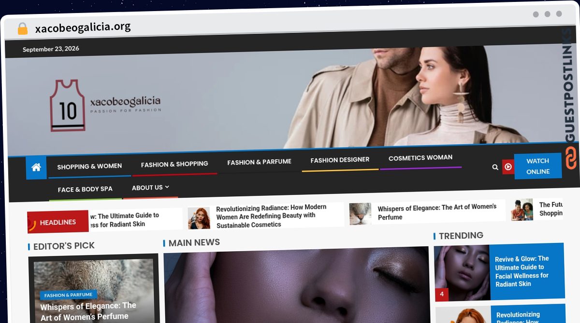Open headline Whispers of Elegance article
580x323 pixels.
pos(437,212)
